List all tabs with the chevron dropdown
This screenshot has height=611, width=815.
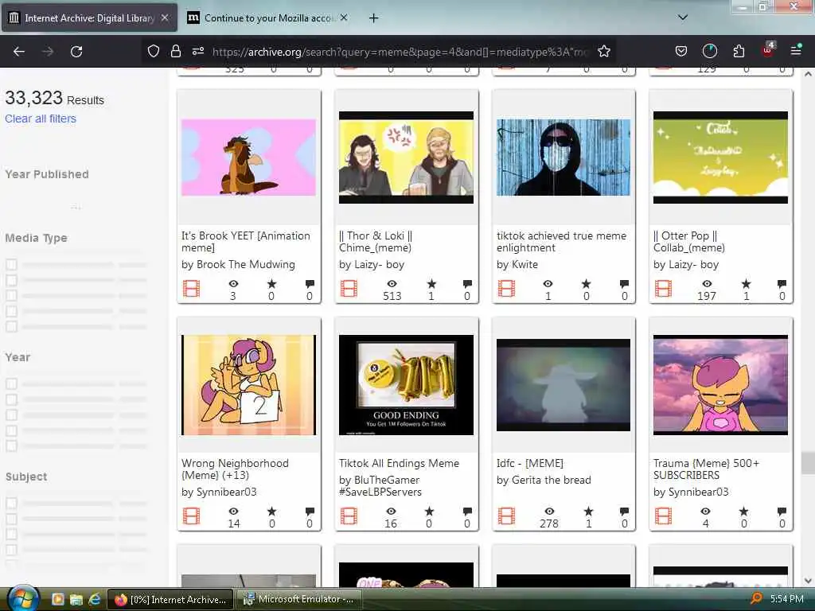(x=683, y=18)
